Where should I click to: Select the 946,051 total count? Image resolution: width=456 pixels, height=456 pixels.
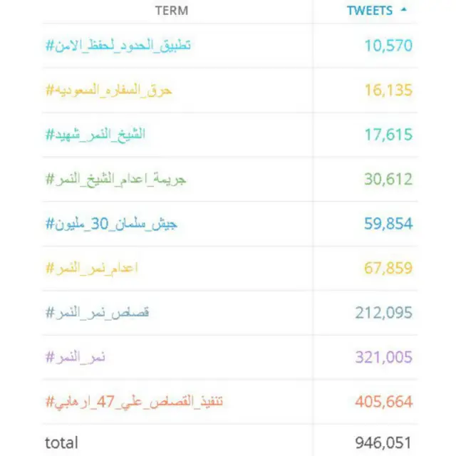383,442
